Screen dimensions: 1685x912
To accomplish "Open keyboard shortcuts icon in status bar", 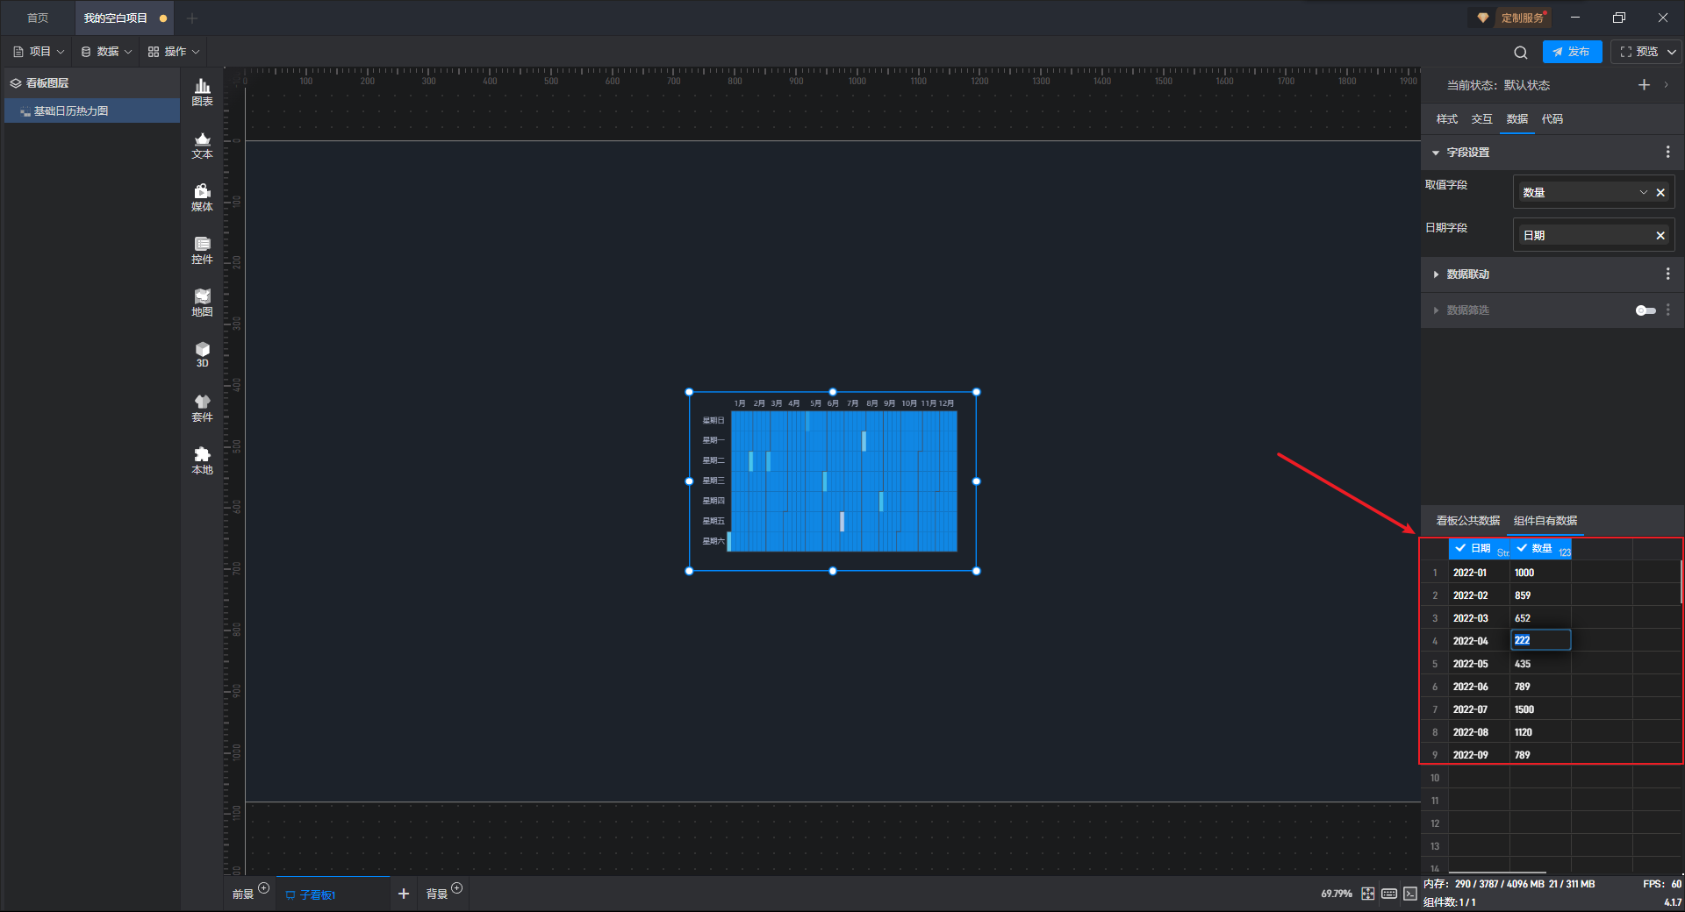I will (x=1389, y=894).
